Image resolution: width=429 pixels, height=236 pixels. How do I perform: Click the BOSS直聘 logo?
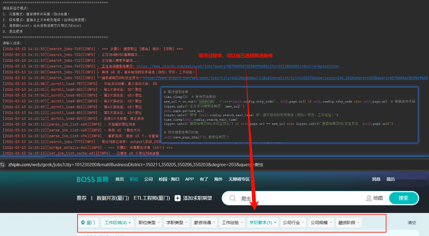click(x=93, y=179)
